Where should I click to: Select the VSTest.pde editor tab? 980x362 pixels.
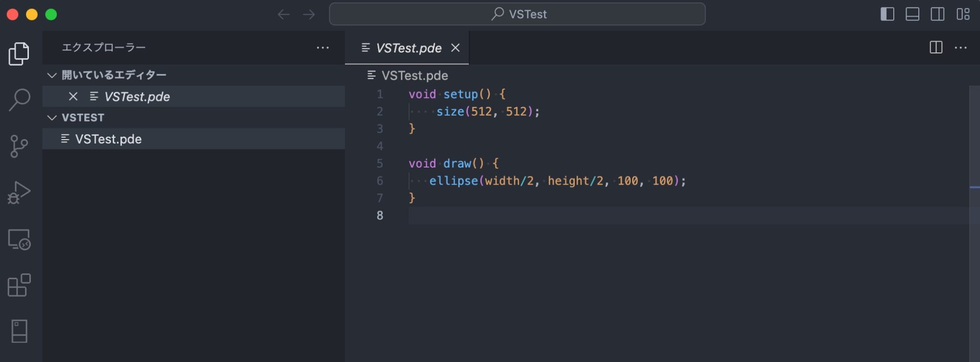click(x=408, y=48)
